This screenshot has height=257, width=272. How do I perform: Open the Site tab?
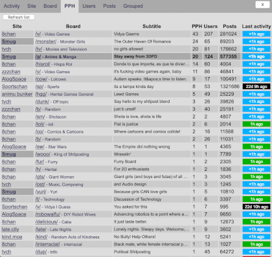32,6
